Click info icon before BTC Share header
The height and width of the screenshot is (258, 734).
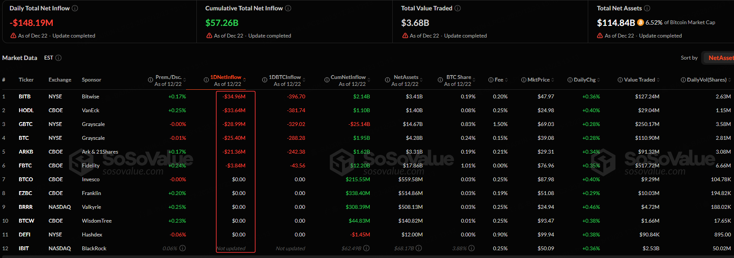(440, 80)
